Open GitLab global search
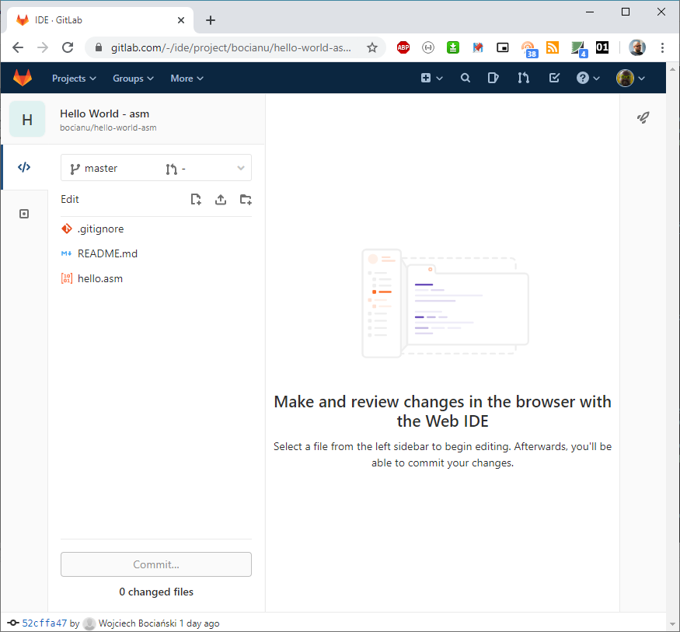This screenshot has width=680, height=632. click(x=465, y=78)
